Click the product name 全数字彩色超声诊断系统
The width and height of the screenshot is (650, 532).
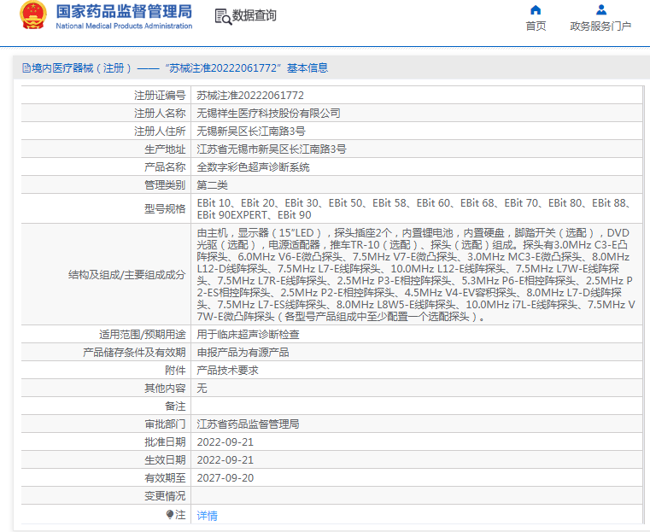[x=253, y=167]
